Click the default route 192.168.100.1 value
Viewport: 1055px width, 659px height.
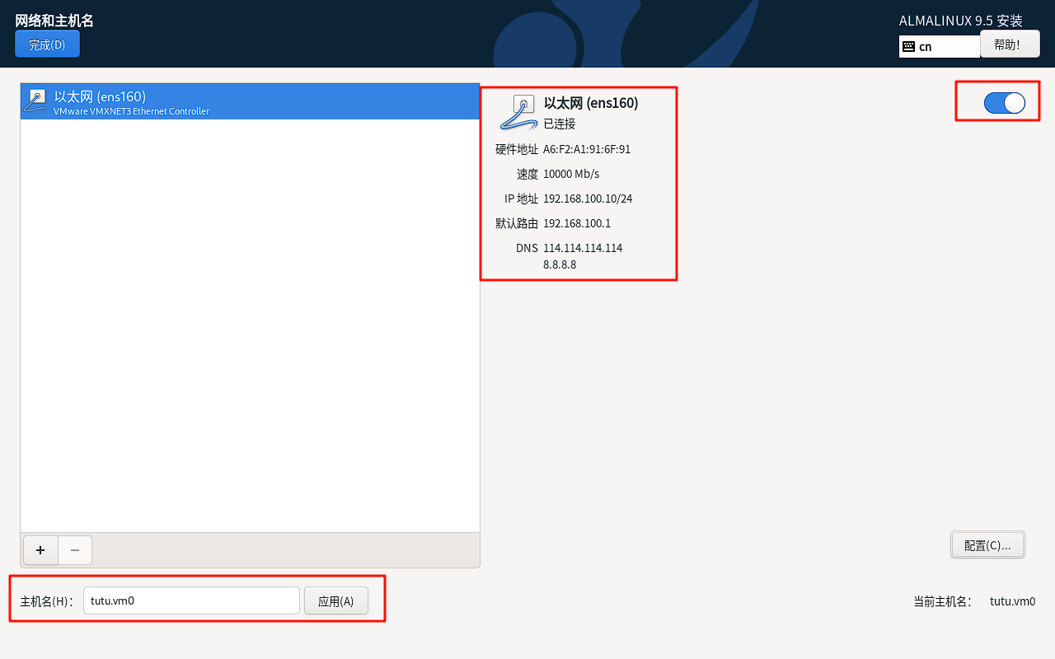coord(577,223)
